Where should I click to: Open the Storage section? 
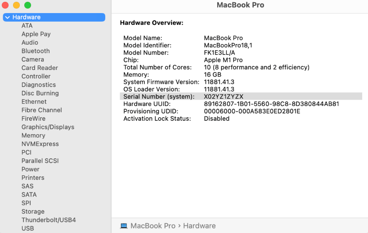(33, 211)
